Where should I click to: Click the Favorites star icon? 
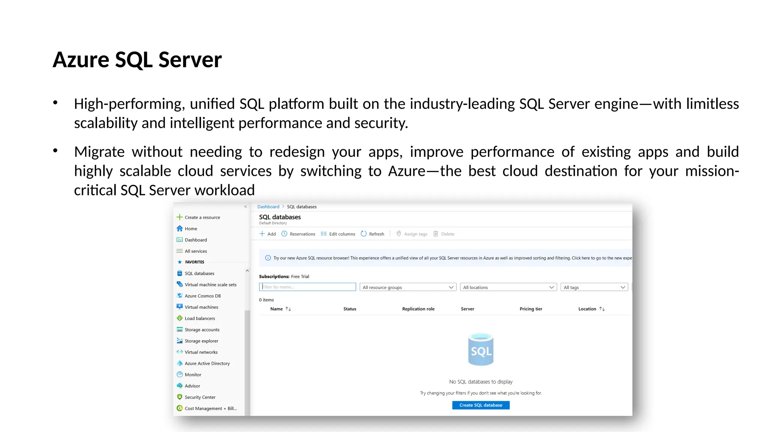pyautogui.click(x=180, y=262)
